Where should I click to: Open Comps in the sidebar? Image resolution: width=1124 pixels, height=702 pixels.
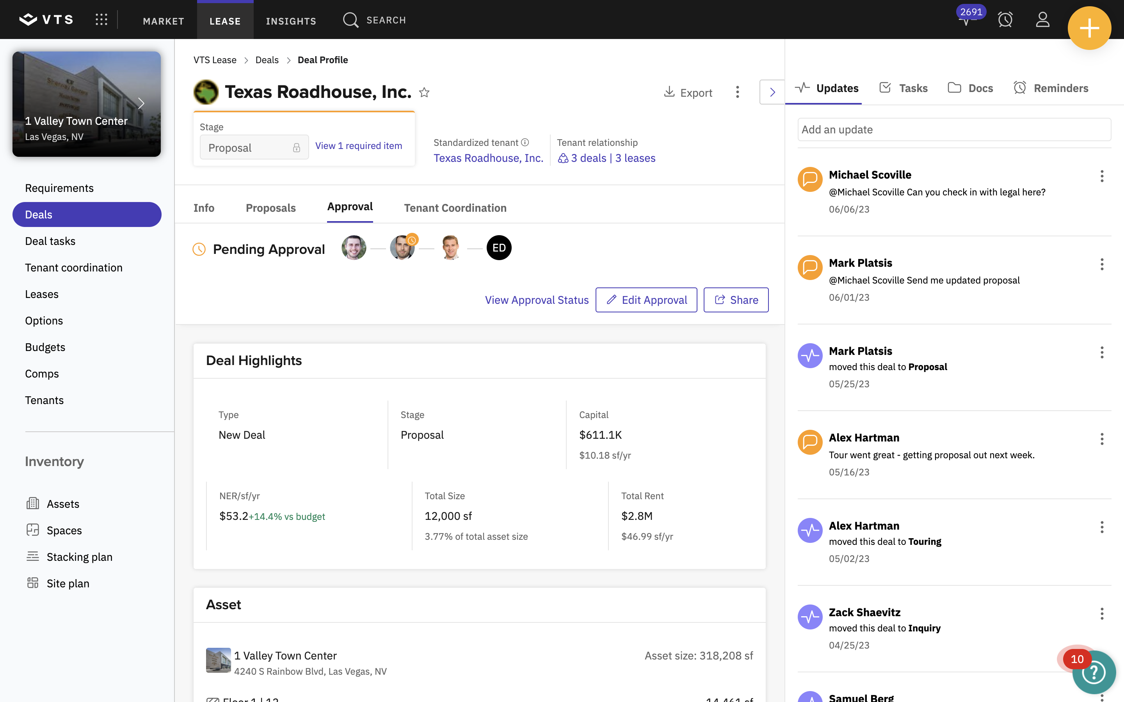[x=42, y=373]
